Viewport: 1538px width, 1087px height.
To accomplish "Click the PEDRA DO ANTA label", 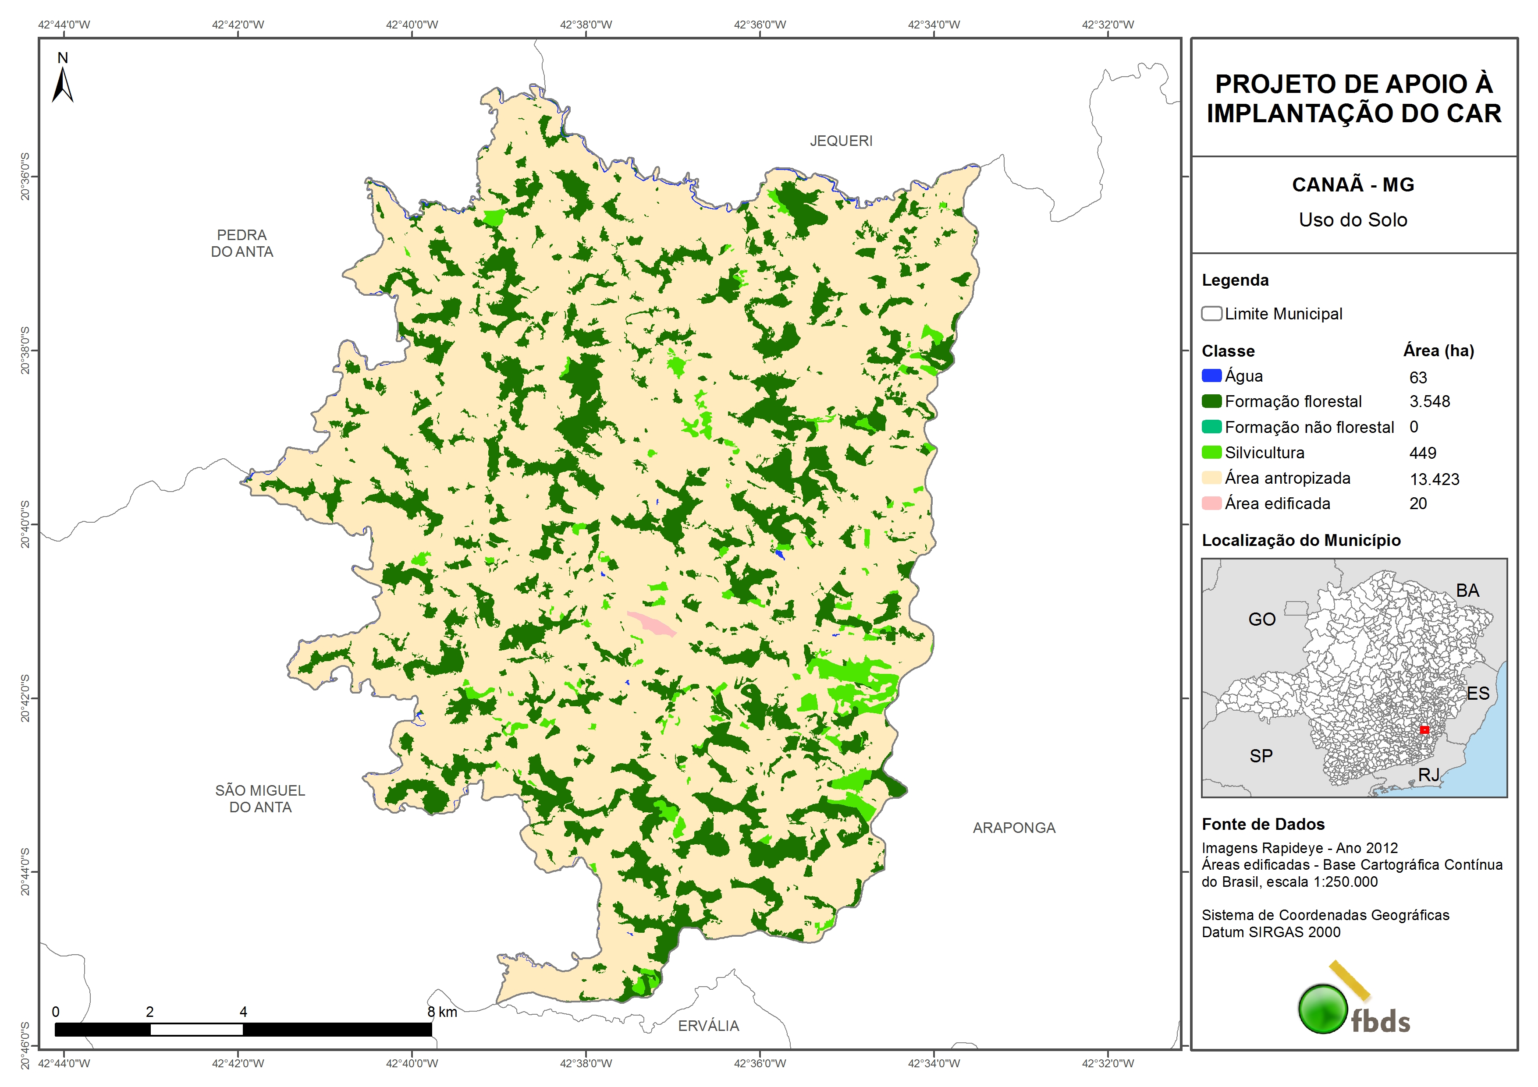I will pos(242,243).
